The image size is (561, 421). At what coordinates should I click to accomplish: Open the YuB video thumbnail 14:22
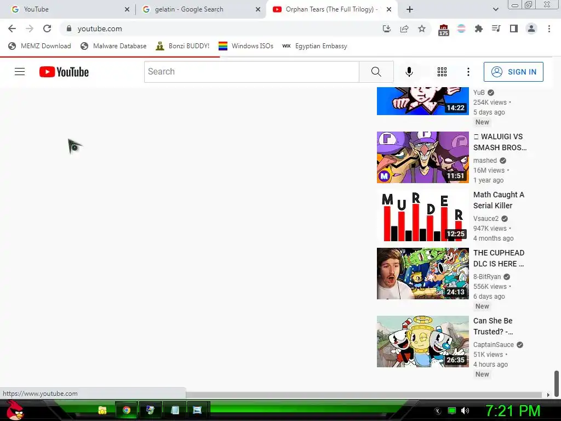(x=422, y=101)
